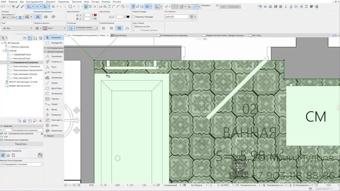Open the Документ menu
The image size is (340, 191).
[x=50, y=2]
